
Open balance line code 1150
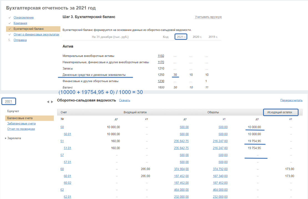[x=161, y=56]
